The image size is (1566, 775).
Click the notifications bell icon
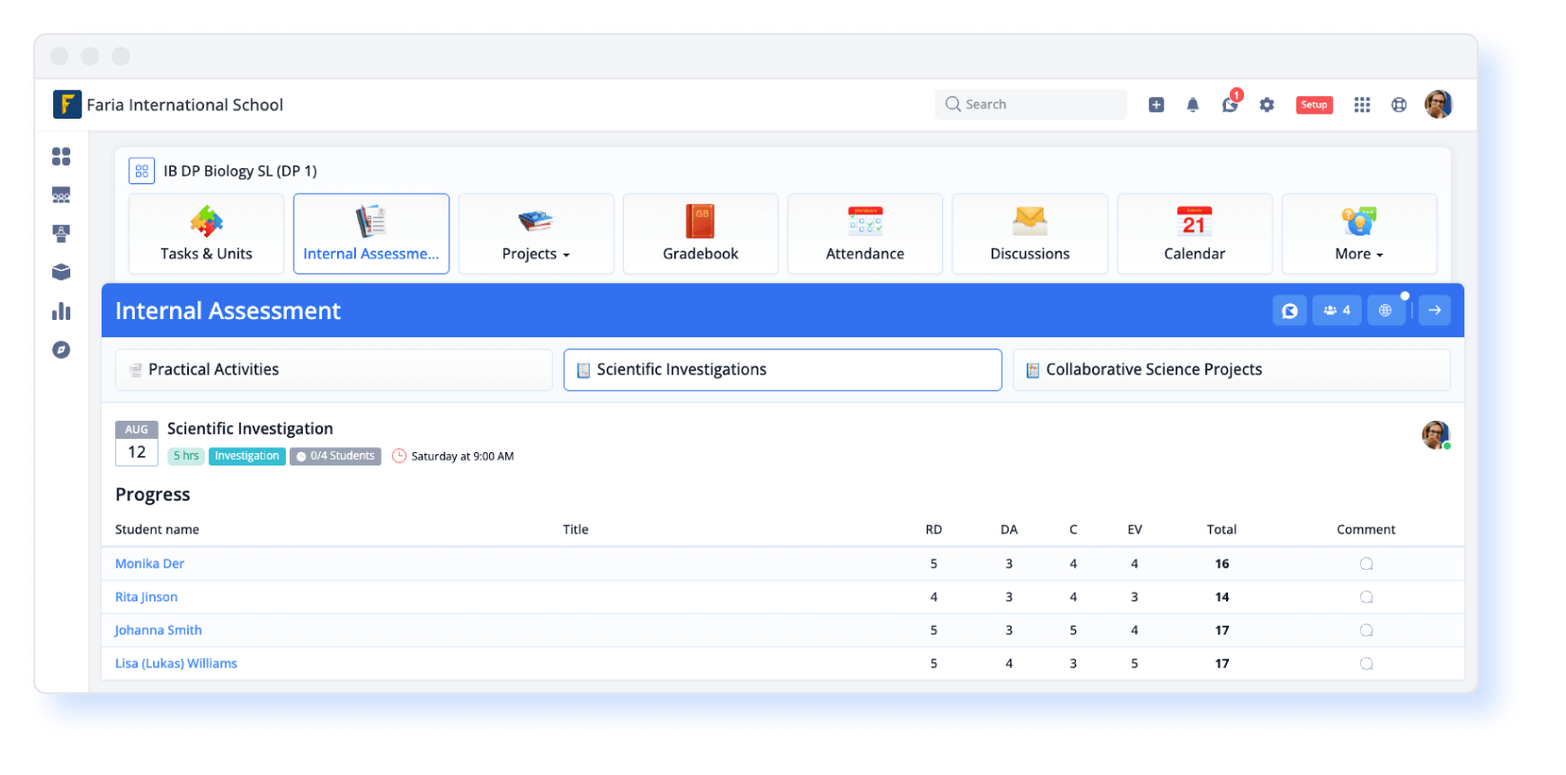pyautogui.click(x=1193, y=105)
